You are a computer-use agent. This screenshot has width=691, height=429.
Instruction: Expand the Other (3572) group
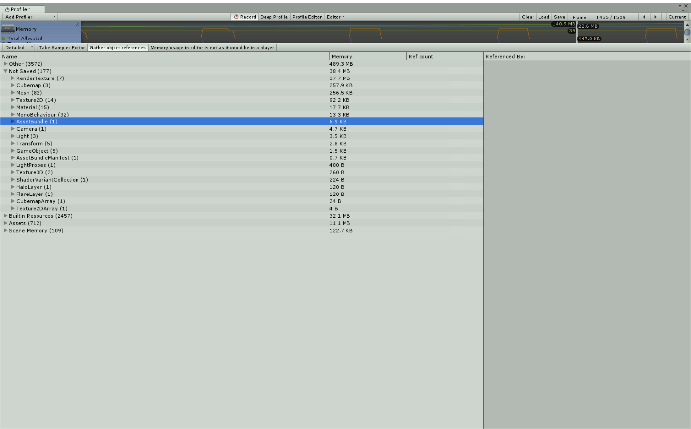click(x=5, y=64)
